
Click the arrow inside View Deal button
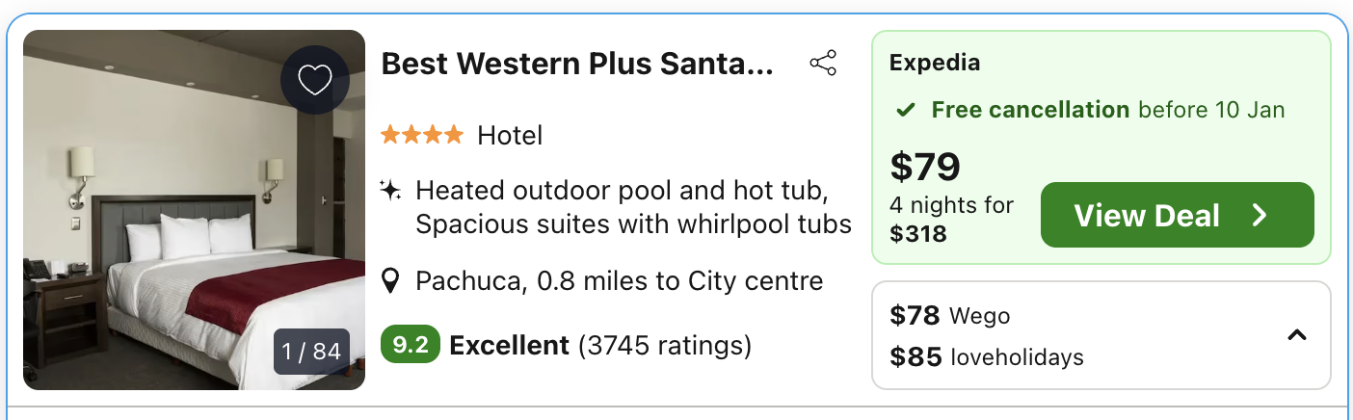coord(1260,216)
